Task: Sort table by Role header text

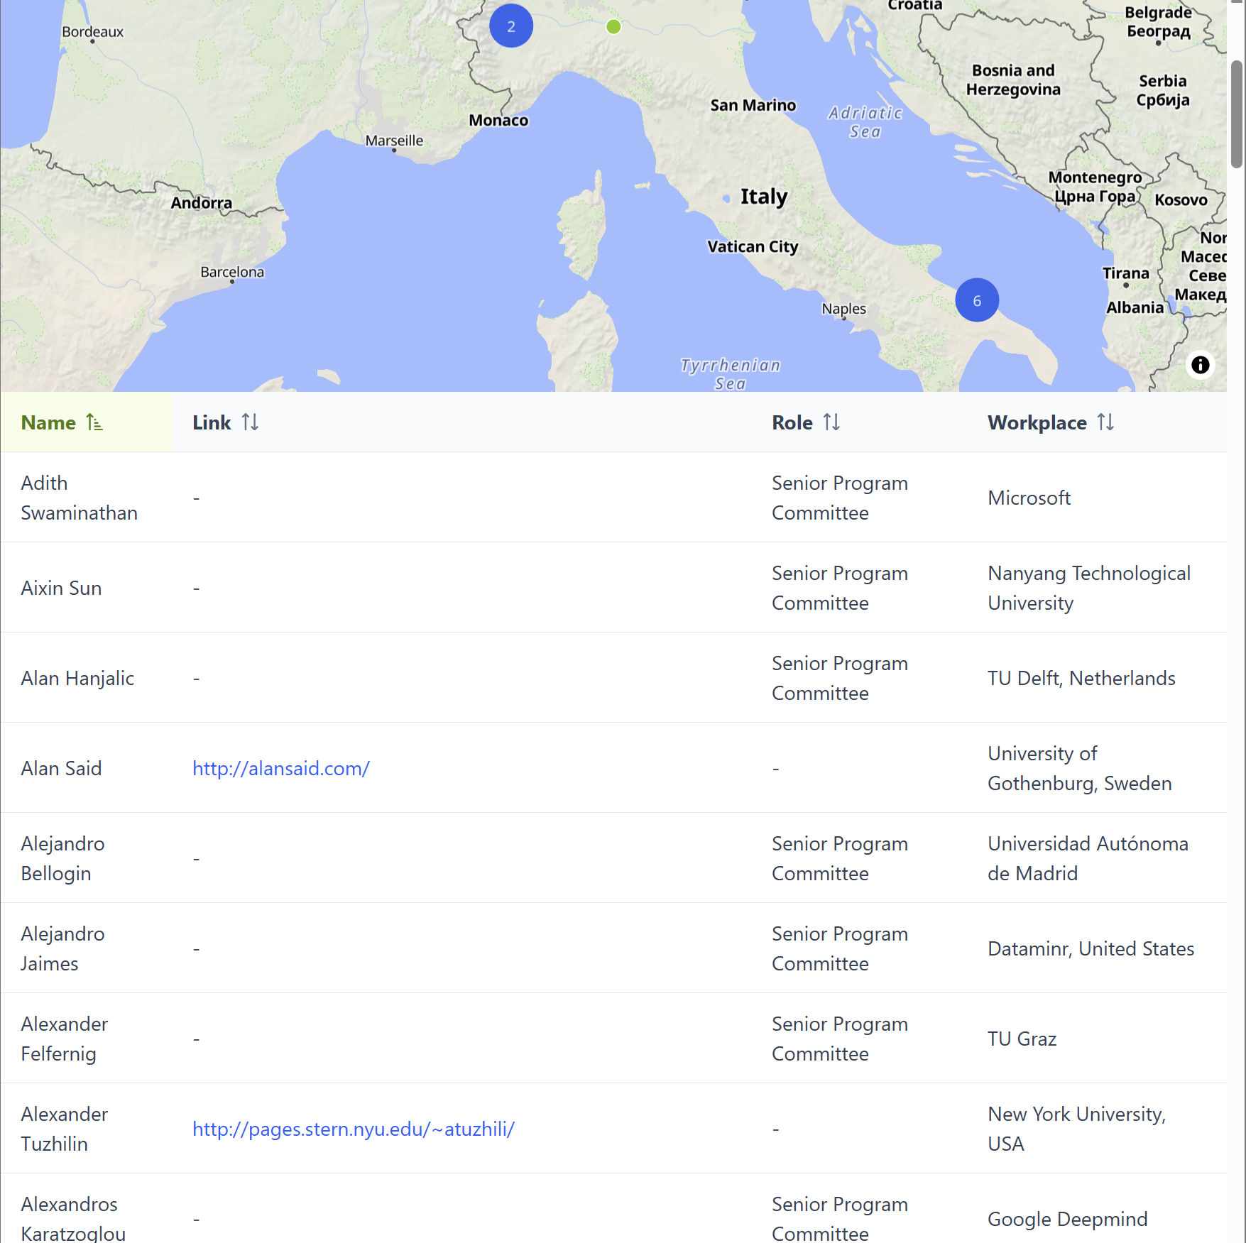Action: tap(792, 423)
